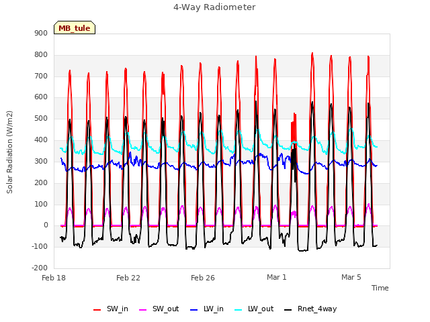The image size is (430, 322).
Task: Click the Mar 5 x-axis tick label
Action: point(351,277)
